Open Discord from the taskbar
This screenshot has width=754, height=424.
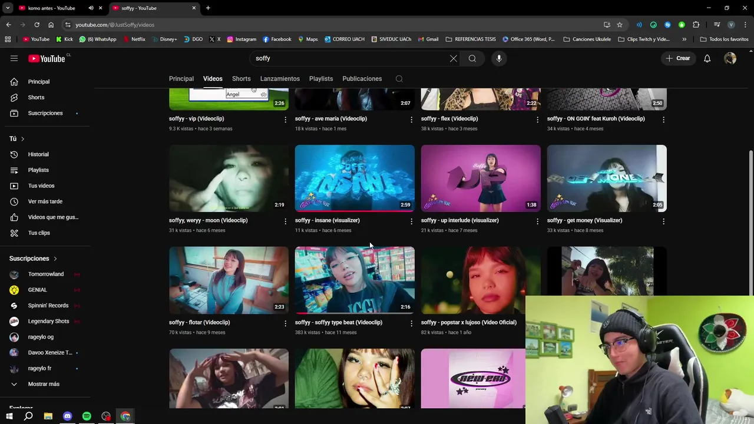(x=67, y=416)
